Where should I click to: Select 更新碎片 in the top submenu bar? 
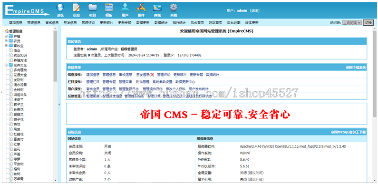(x=107, y=23)
